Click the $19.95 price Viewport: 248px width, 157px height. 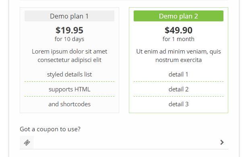tap(69, 30)
